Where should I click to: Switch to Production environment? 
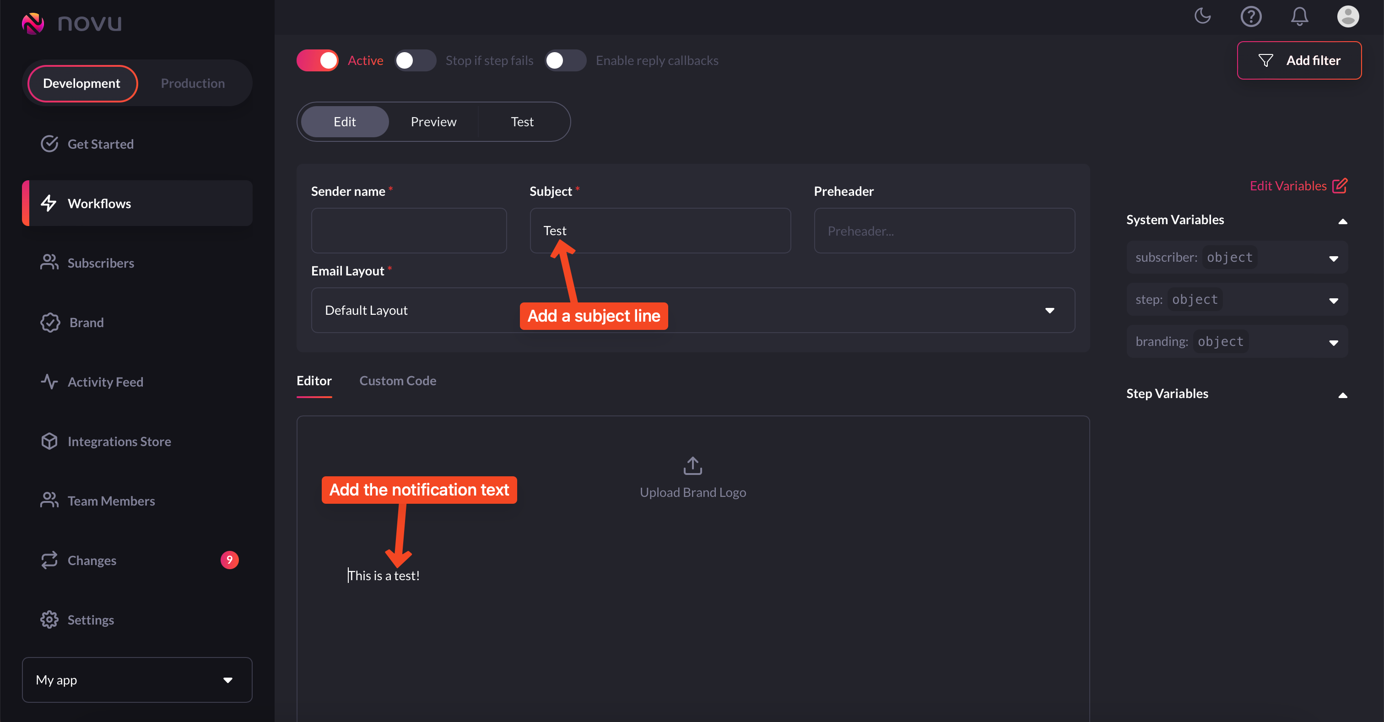click(192, 83)
